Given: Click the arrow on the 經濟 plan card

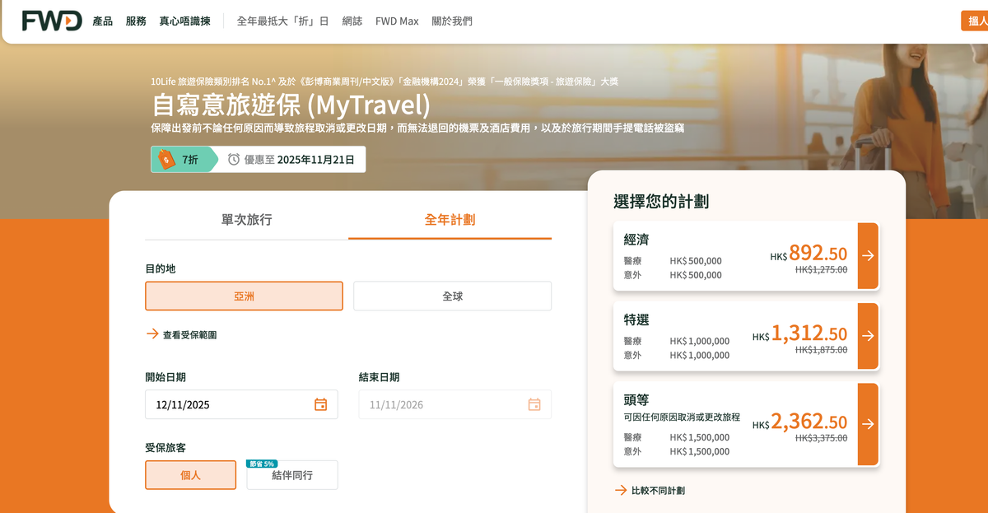Looking at the screenshot, I should coord(867,255).
